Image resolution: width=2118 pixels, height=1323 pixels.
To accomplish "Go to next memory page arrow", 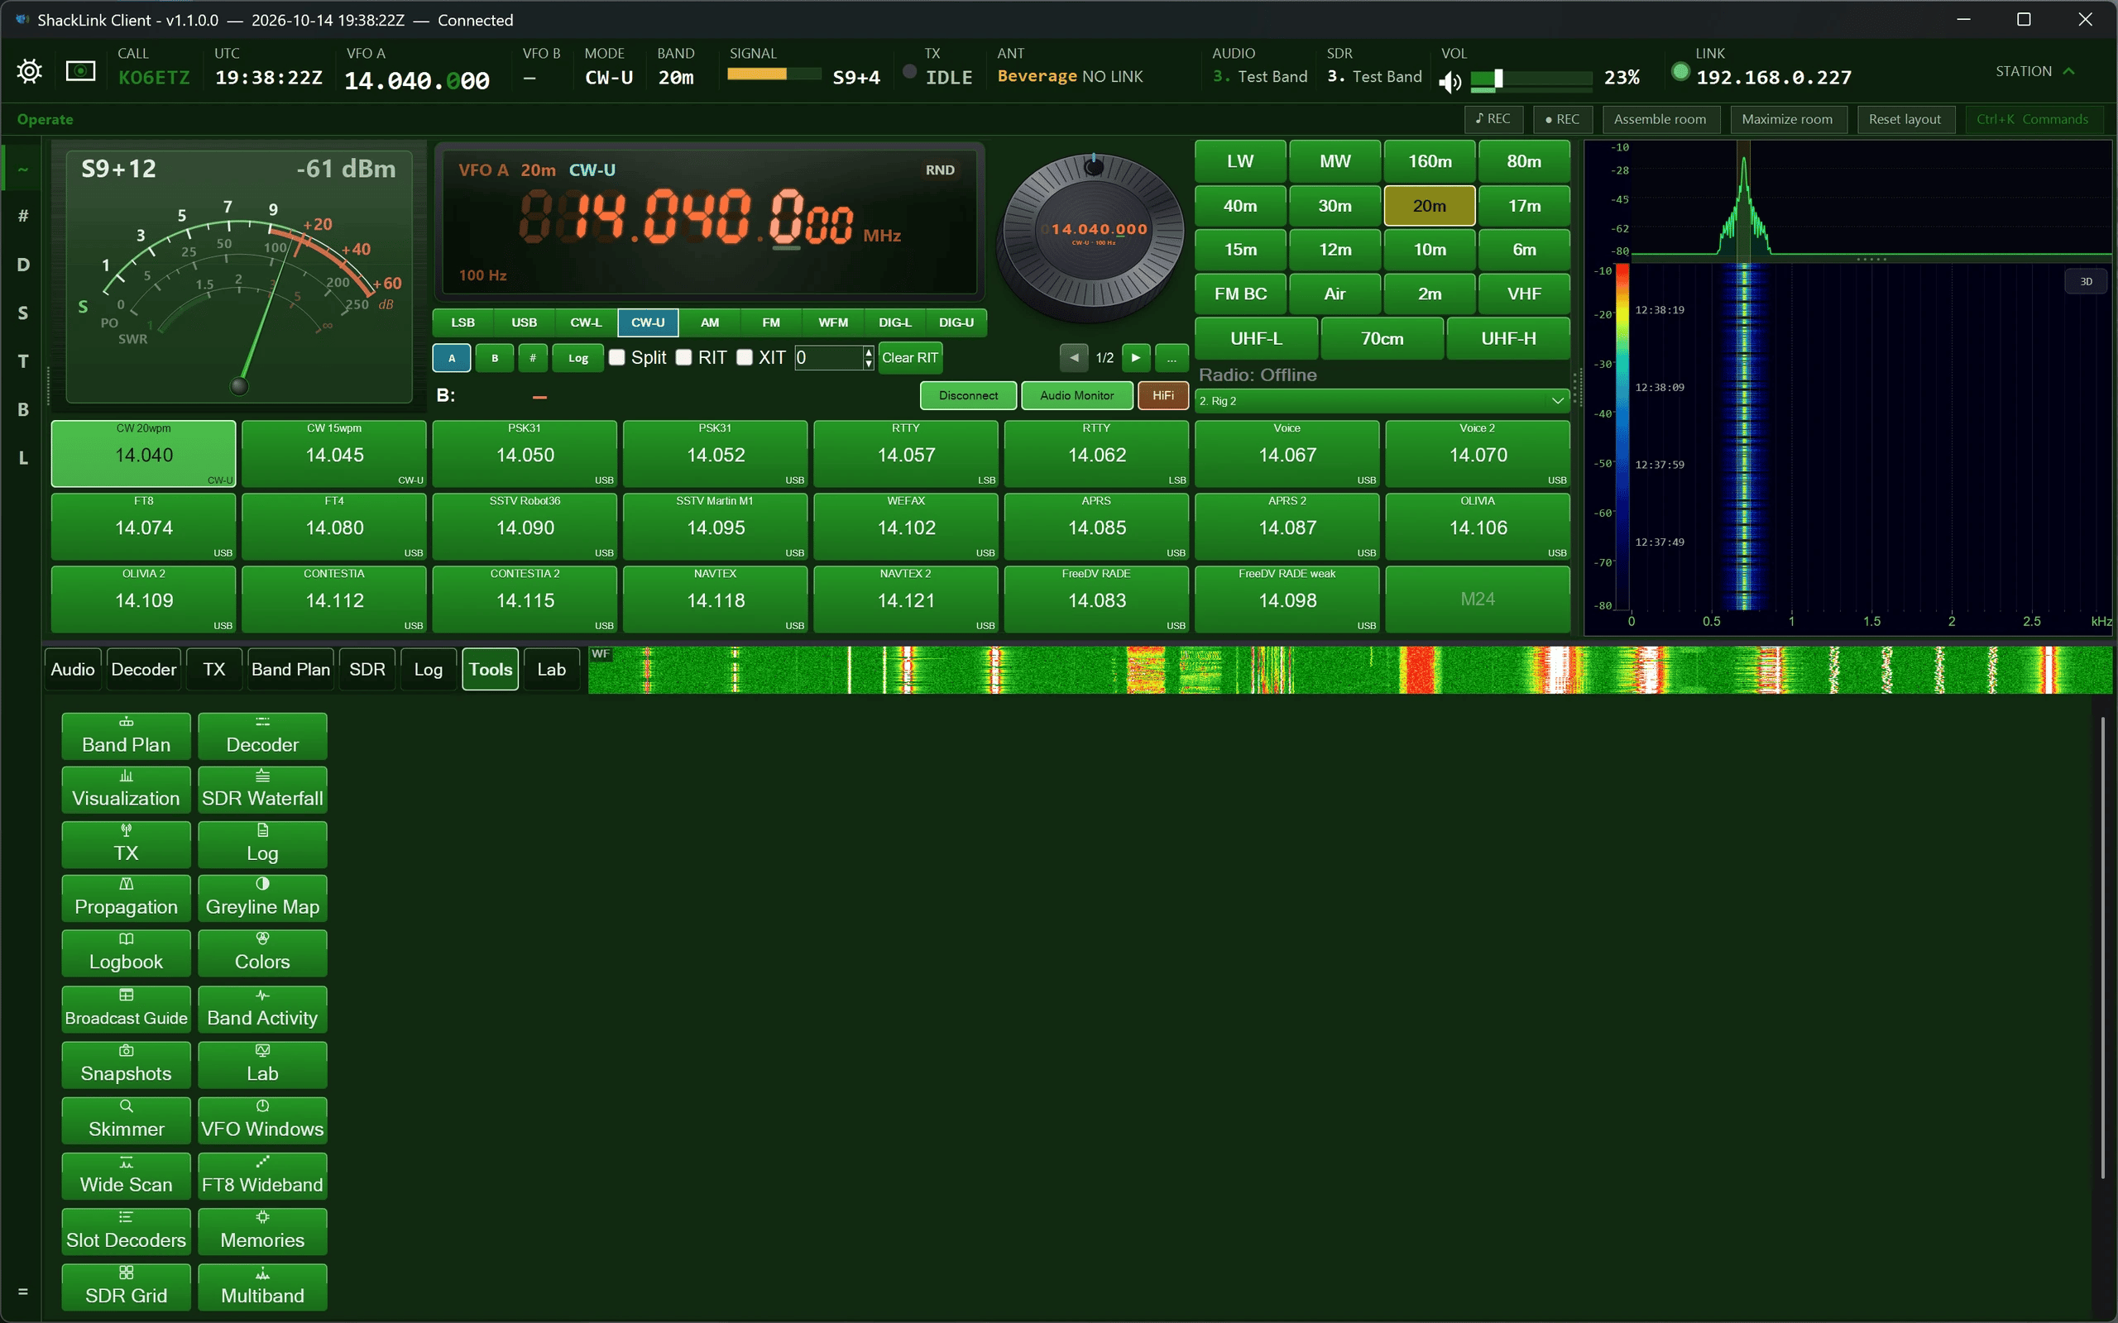I will tap(1136, 357).
